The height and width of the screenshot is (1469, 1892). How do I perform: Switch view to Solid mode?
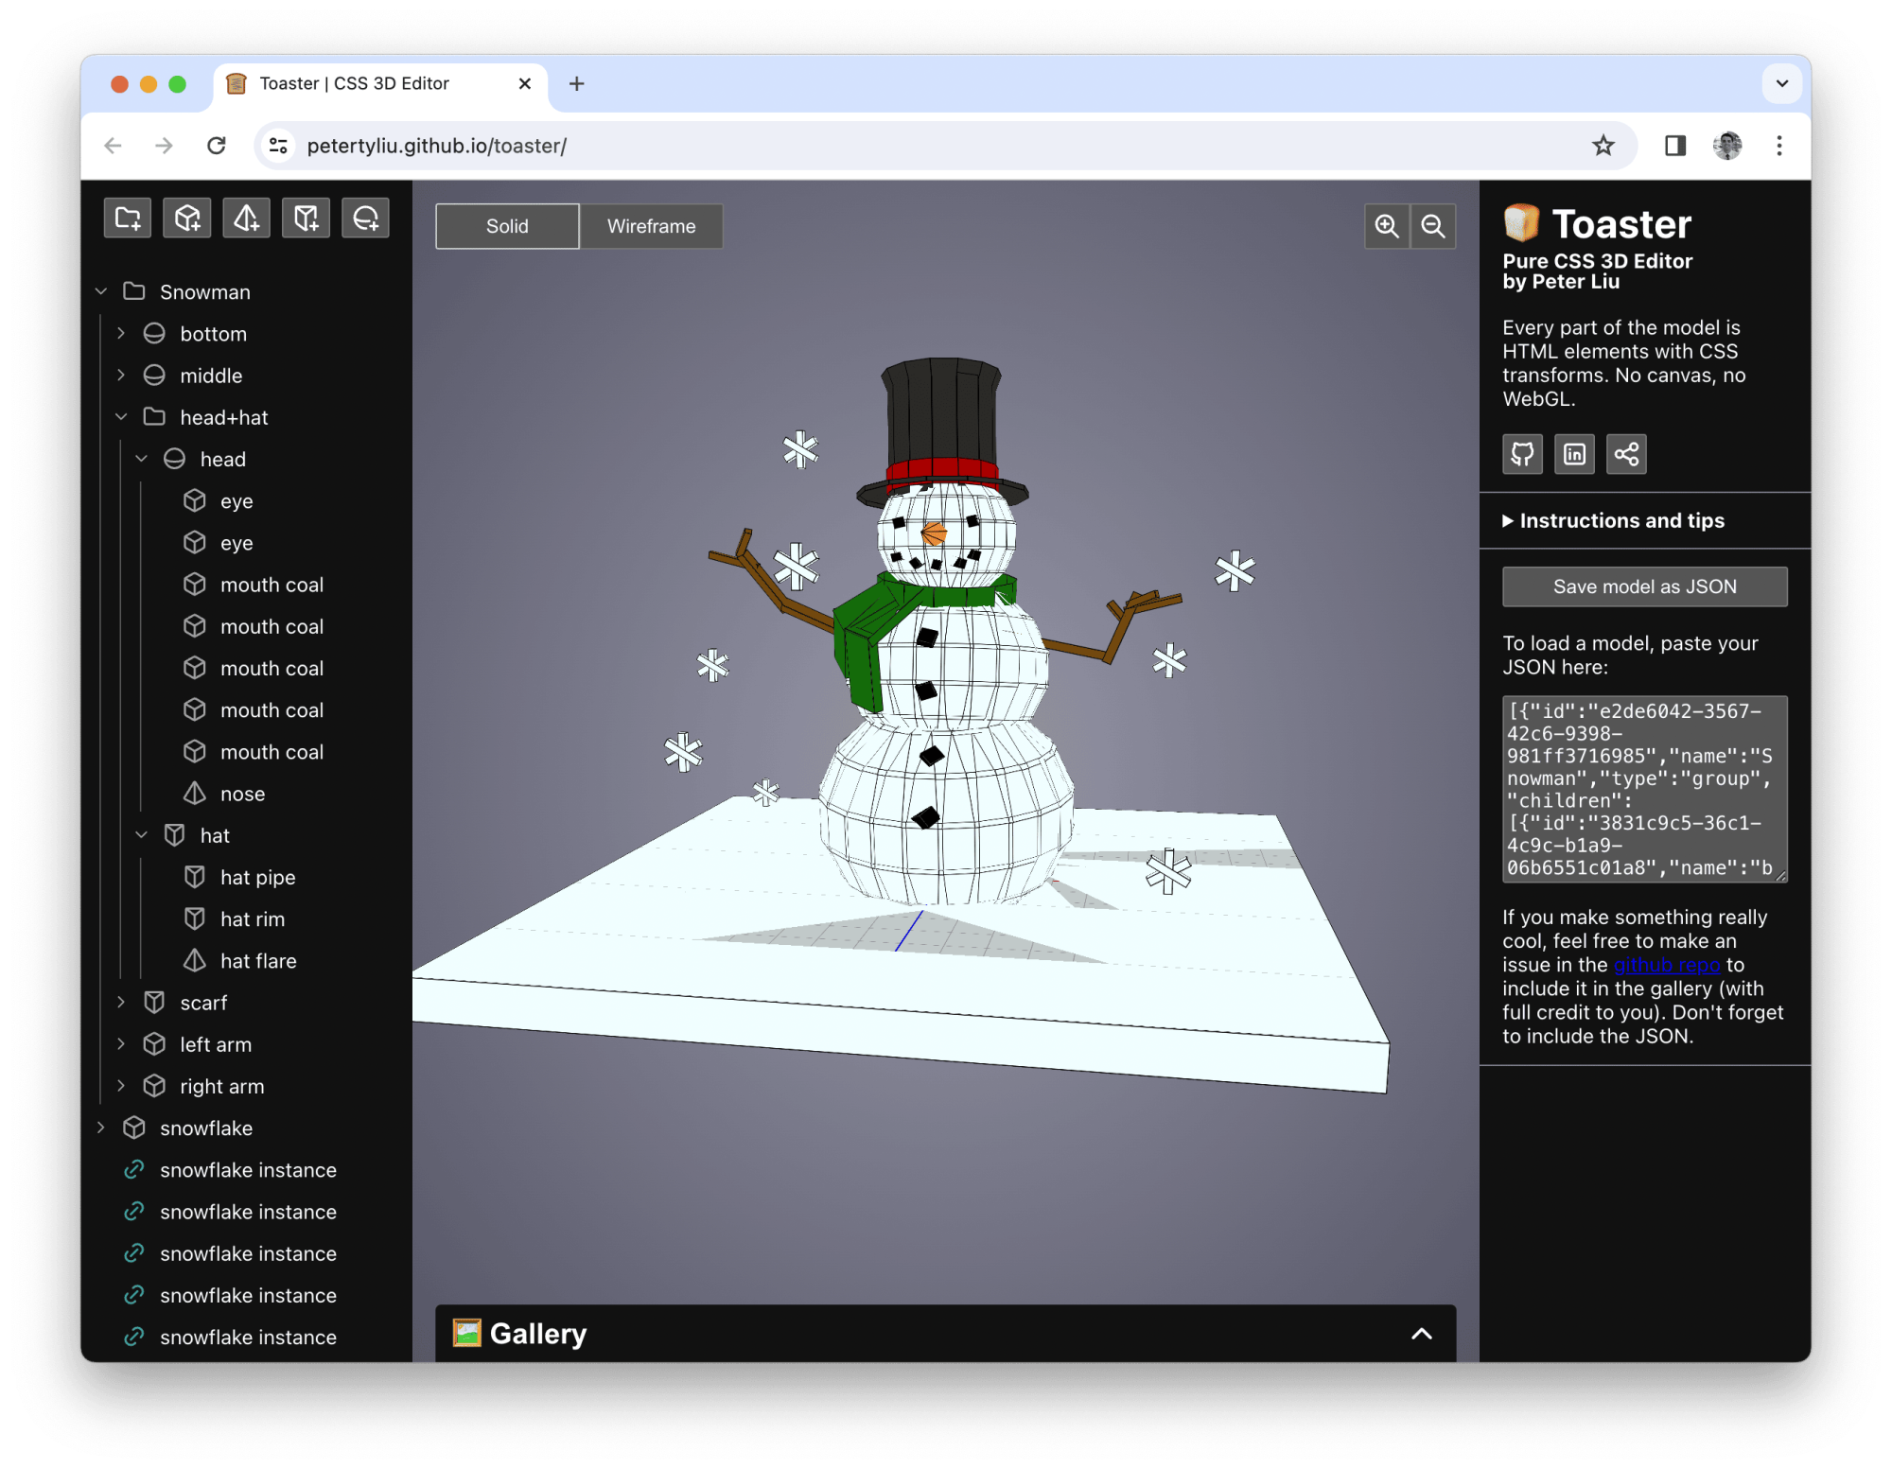click(x=507, y=226)
